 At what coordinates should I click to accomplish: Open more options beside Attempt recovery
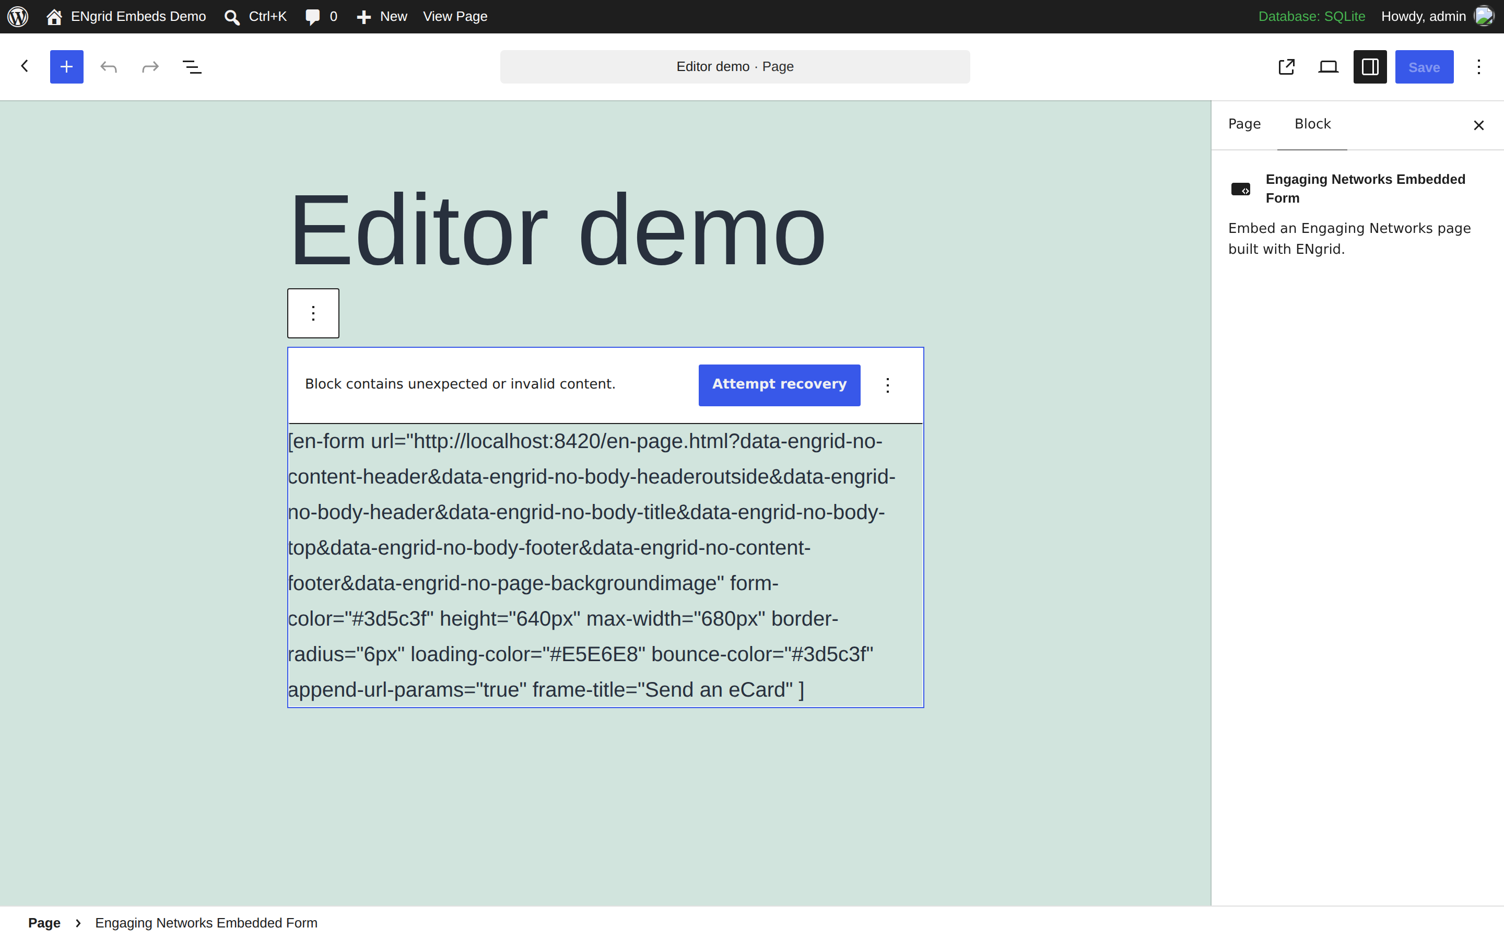pos(887,385)
